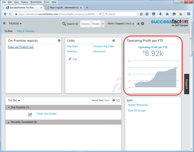Viewport: 194px width, 152px height.
Task: Open the File menu
Action: pyautogui.click(x=4, y=2)
